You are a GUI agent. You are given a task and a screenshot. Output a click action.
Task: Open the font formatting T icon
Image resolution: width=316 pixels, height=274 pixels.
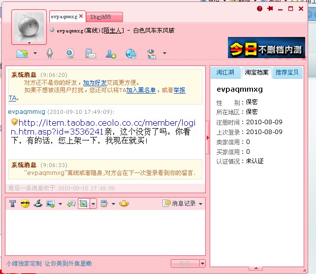coord(12,204)
